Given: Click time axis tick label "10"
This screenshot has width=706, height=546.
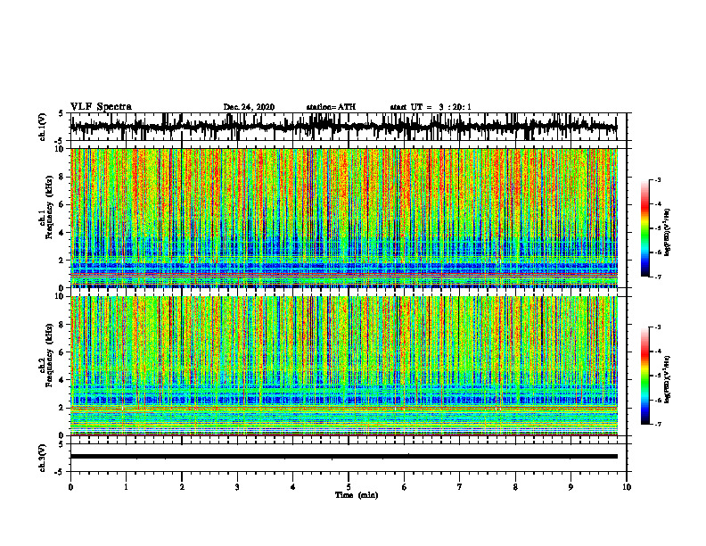Looking at the screenshot, I should click(x=627, y=487).
